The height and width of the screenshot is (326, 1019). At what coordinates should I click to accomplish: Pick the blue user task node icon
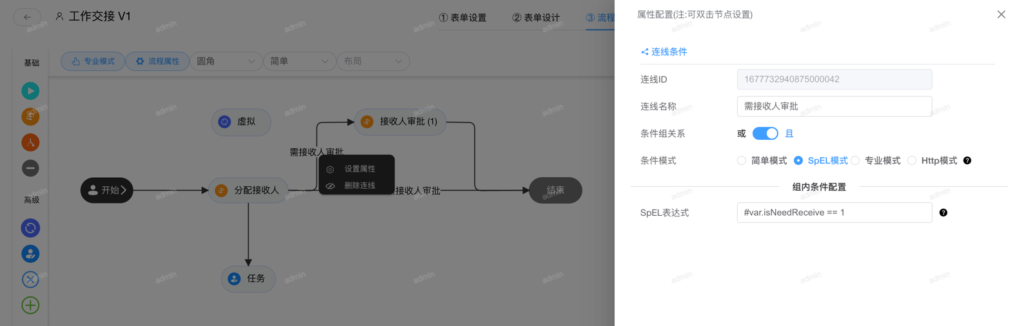coord(30,254)
